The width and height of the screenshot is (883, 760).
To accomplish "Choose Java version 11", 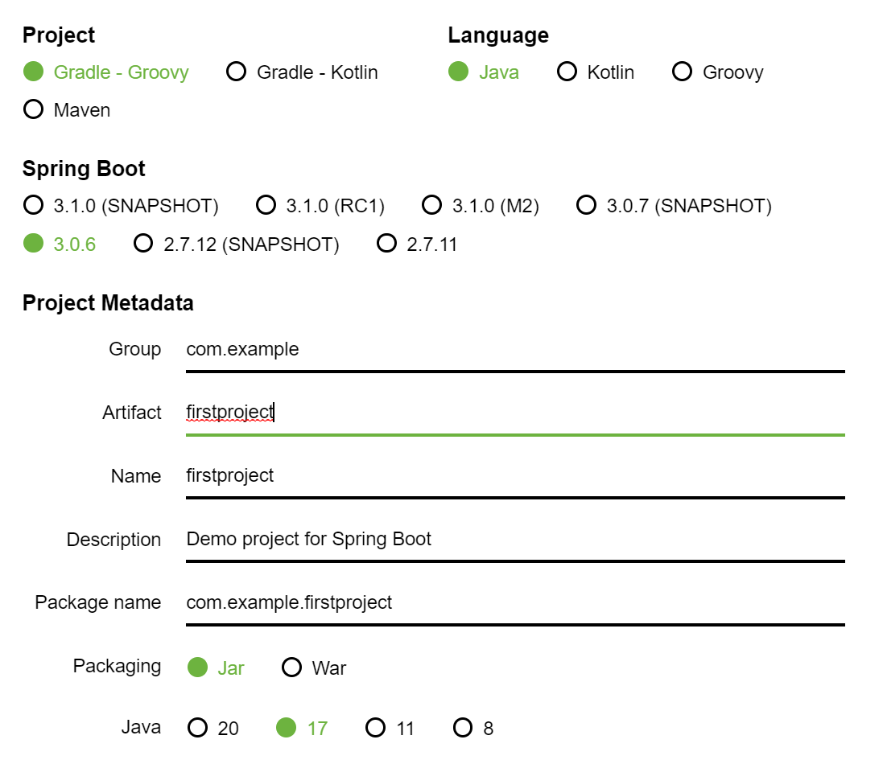I will coord(376,729).
